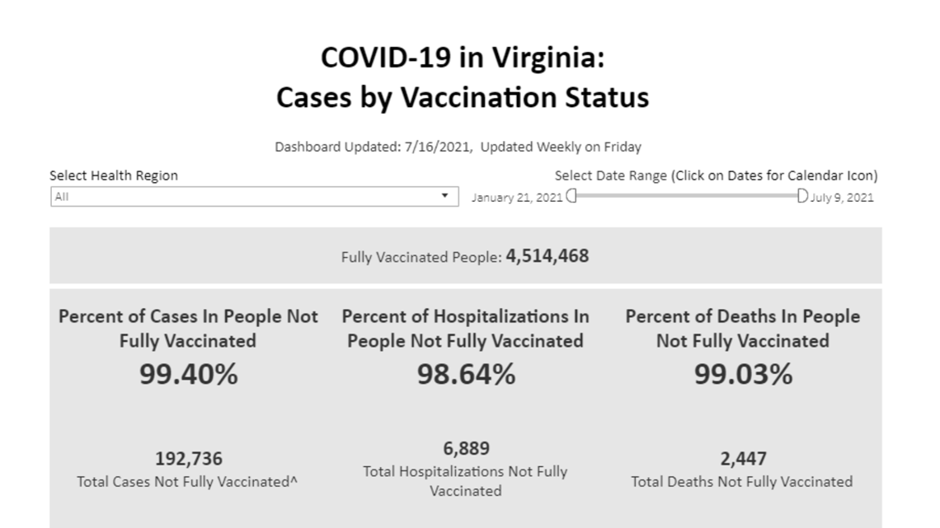The width and height of the screenshot is (940, 528).
Task: Click the 'Dashboard Updated: 7/16/2021' text
Action: (x=459, y=147)
